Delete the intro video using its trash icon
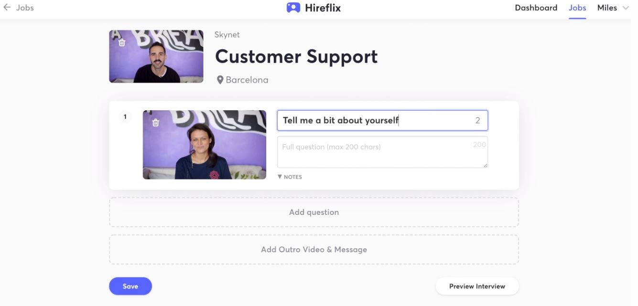The image size is (638, 306). (122, 42)
